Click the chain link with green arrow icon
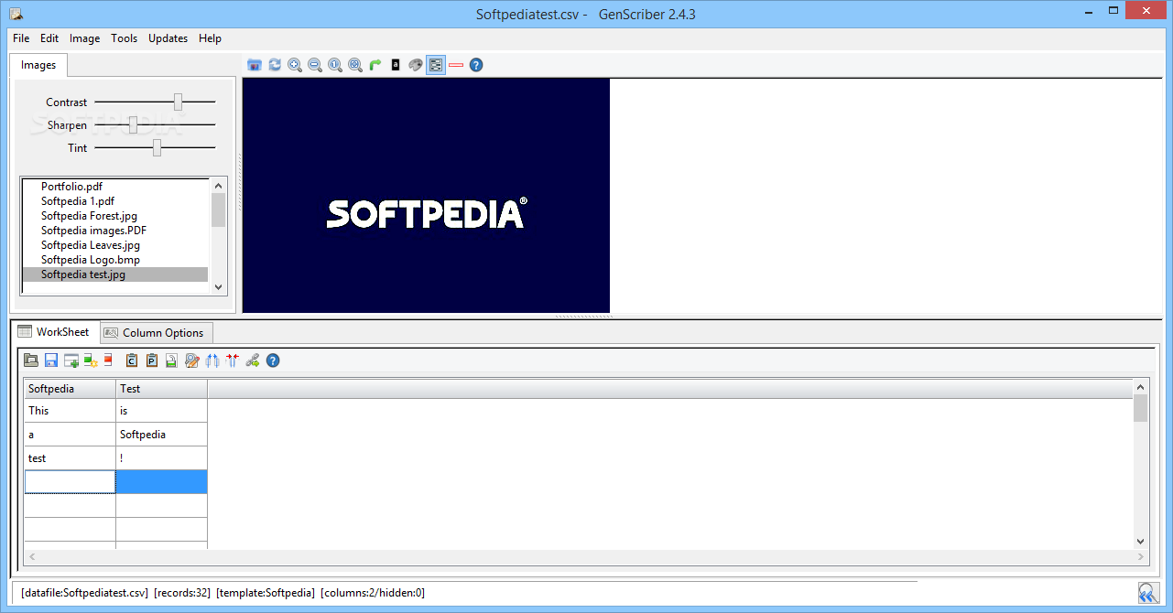This screenshot has height=613, width=1173. pos(253,360)
